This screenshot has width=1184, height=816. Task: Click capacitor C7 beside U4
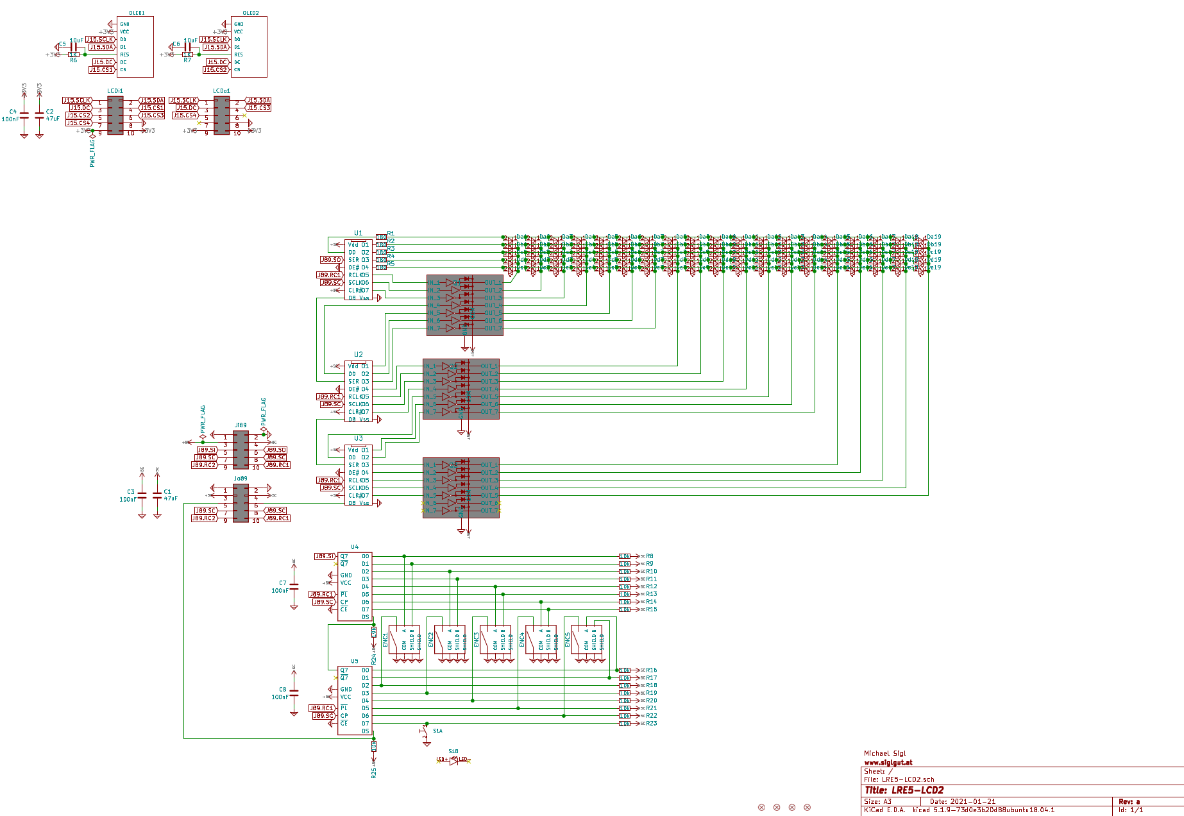[294, 586]
